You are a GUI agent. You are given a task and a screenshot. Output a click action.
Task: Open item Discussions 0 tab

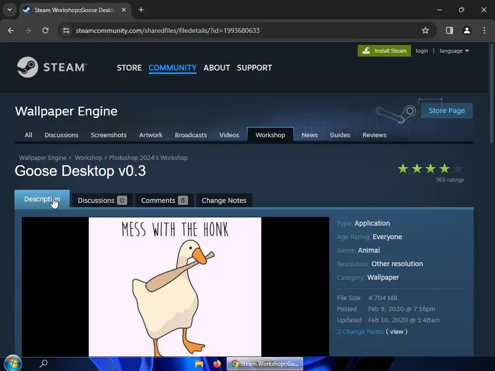pyautogui.click(x=102, y=200)
